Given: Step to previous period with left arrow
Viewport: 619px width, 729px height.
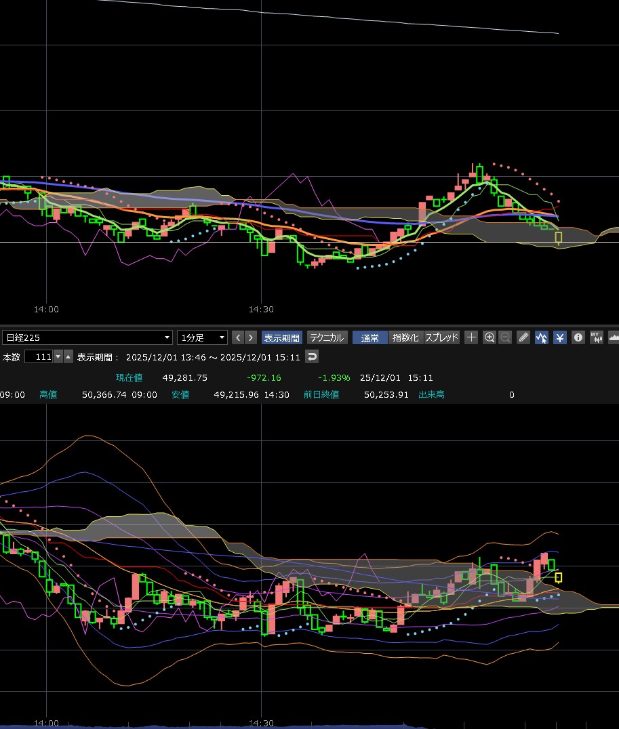Looking at the screenshot, I should 238,337.
